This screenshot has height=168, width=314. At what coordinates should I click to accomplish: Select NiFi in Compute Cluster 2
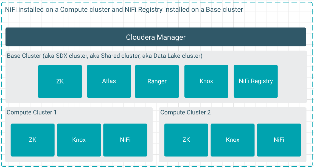tap(279, 140)
